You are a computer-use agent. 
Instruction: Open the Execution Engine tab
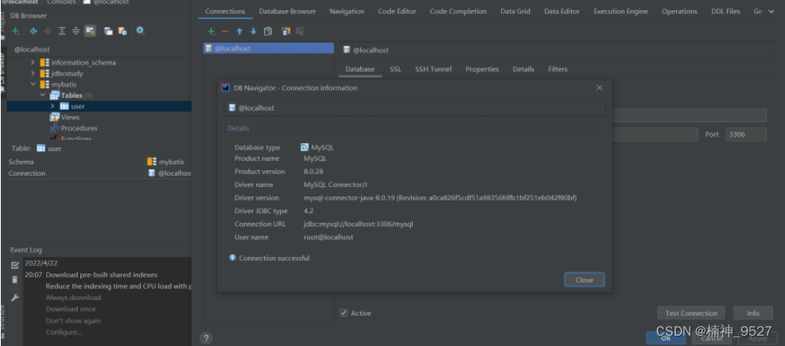(620, 11)
